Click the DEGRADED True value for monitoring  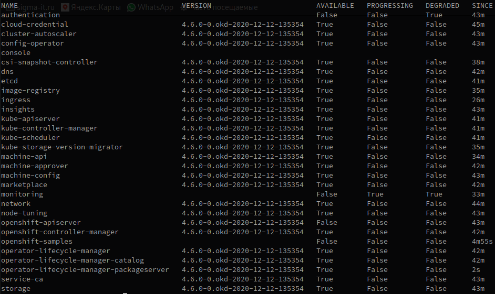pos(434,194)
